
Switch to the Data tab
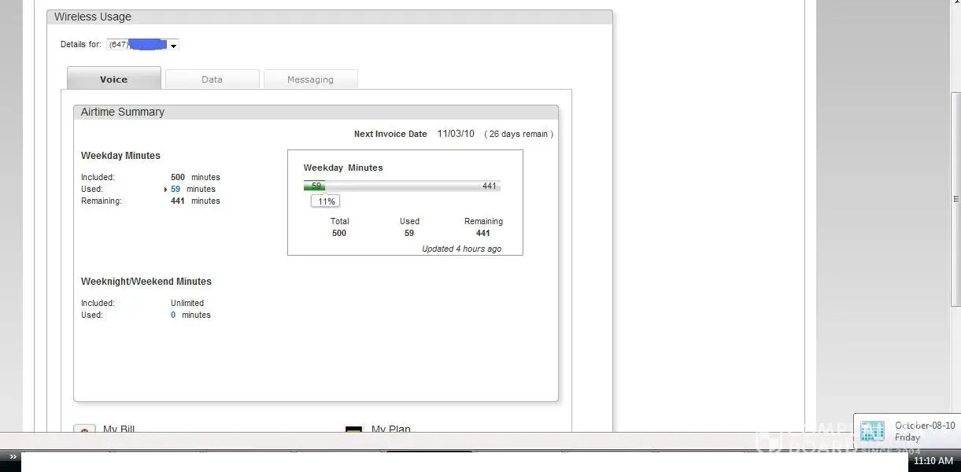tap(212, 79)
